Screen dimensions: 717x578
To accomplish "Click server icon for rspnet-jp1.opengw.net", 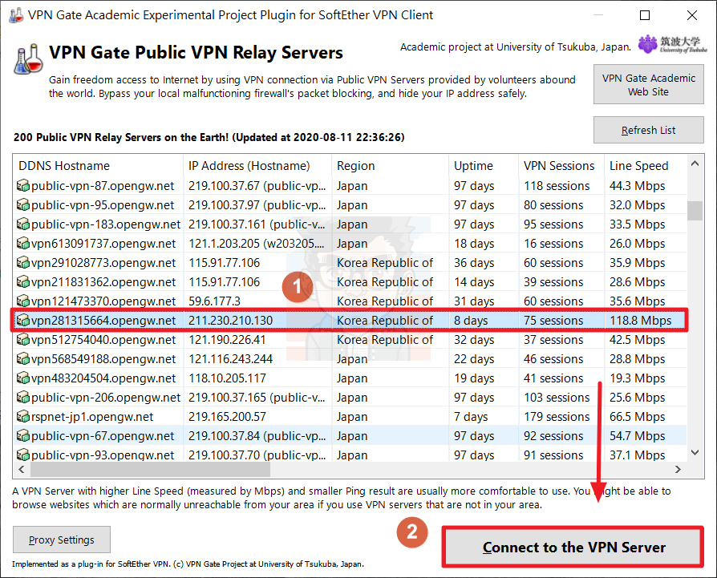I will [23, 417].
